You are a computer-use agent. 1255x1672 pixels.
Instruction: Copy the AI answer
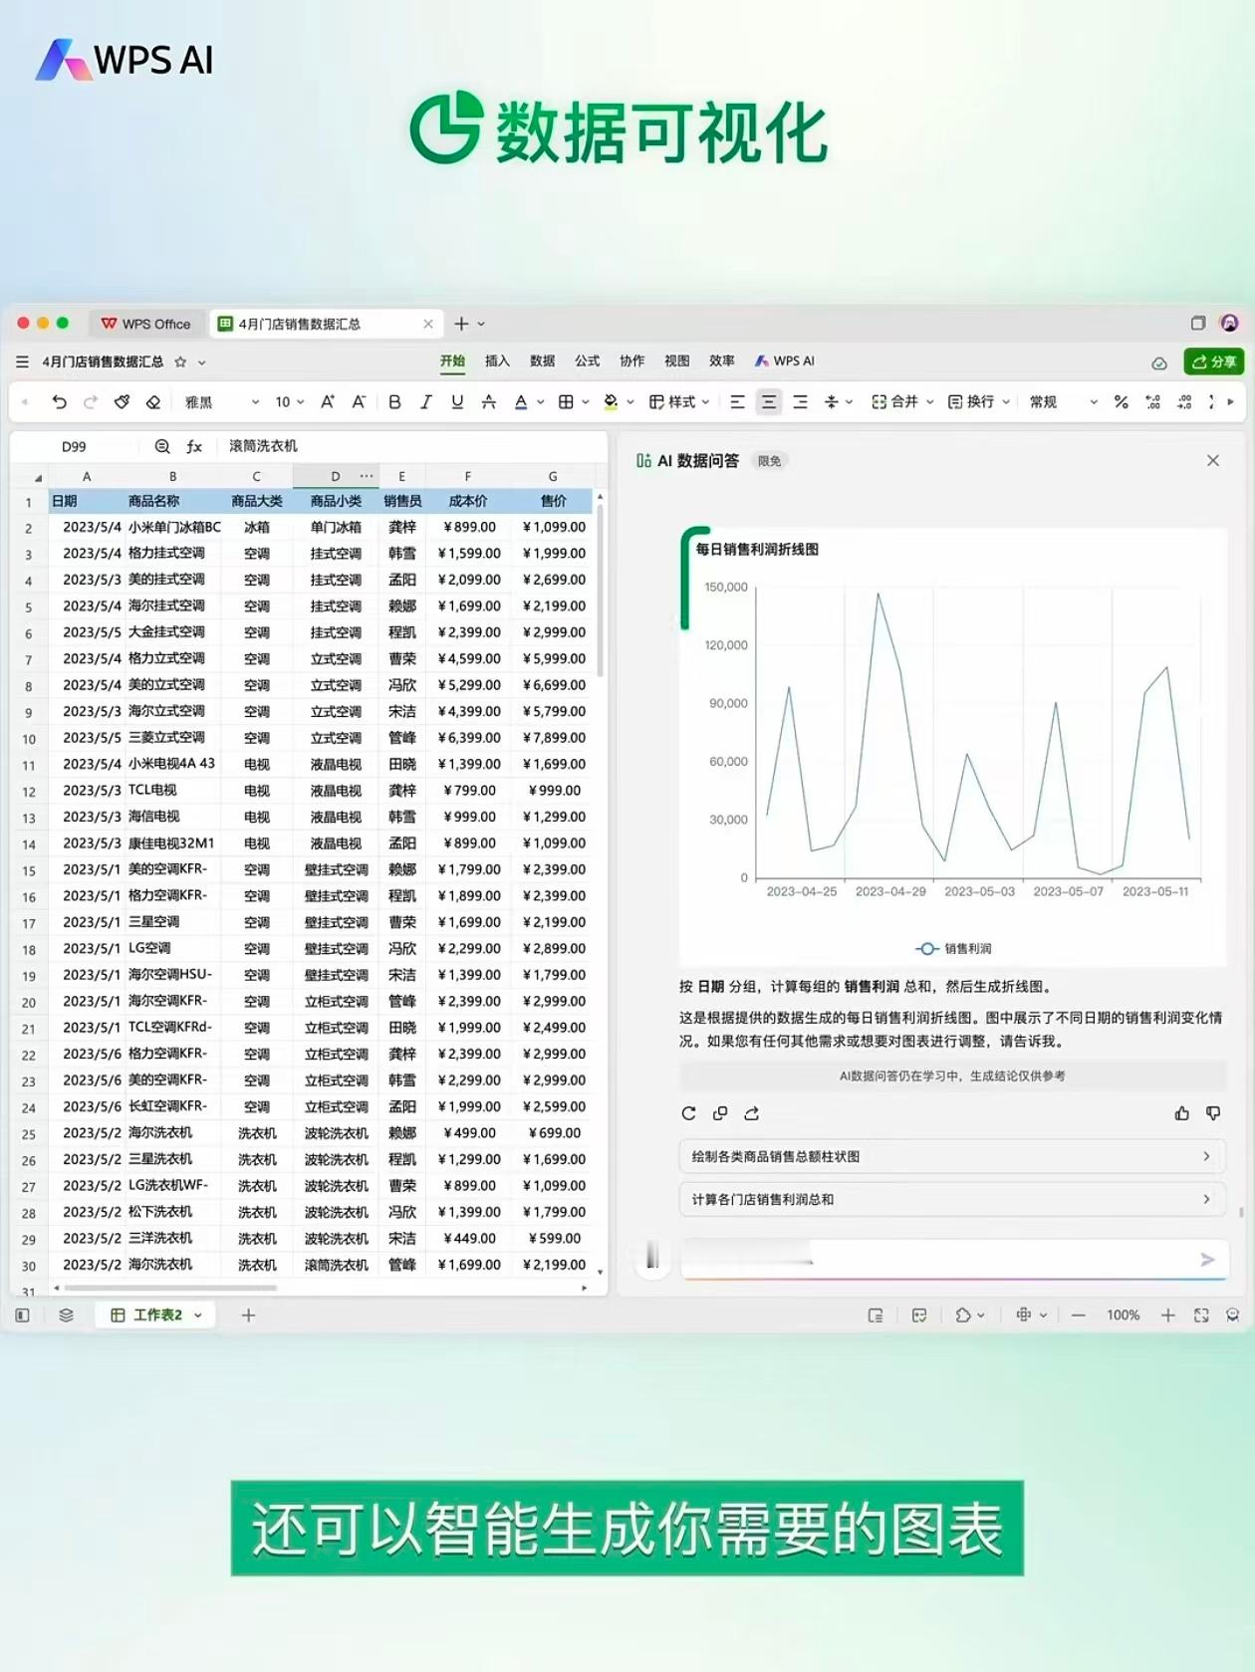[720, 1113]
